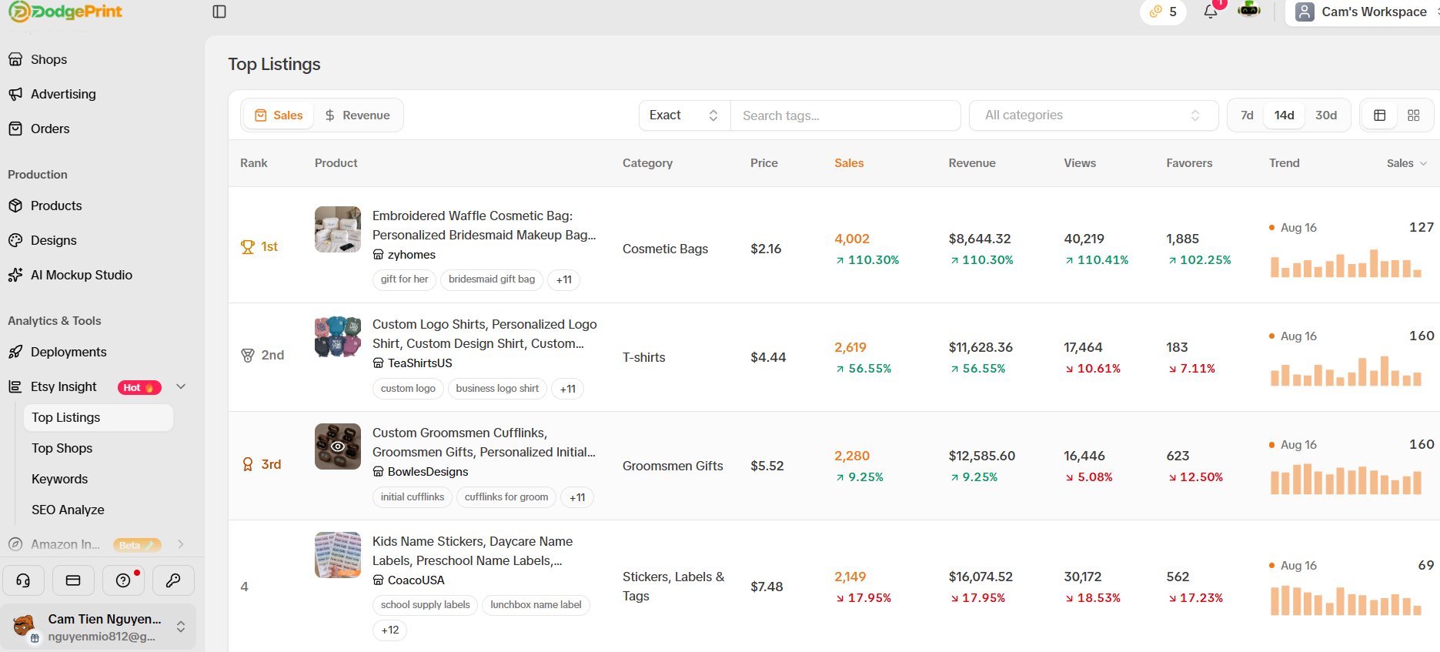Switch to the Sales metric tab
The image size is (1440, 652).
coord(279,115)
